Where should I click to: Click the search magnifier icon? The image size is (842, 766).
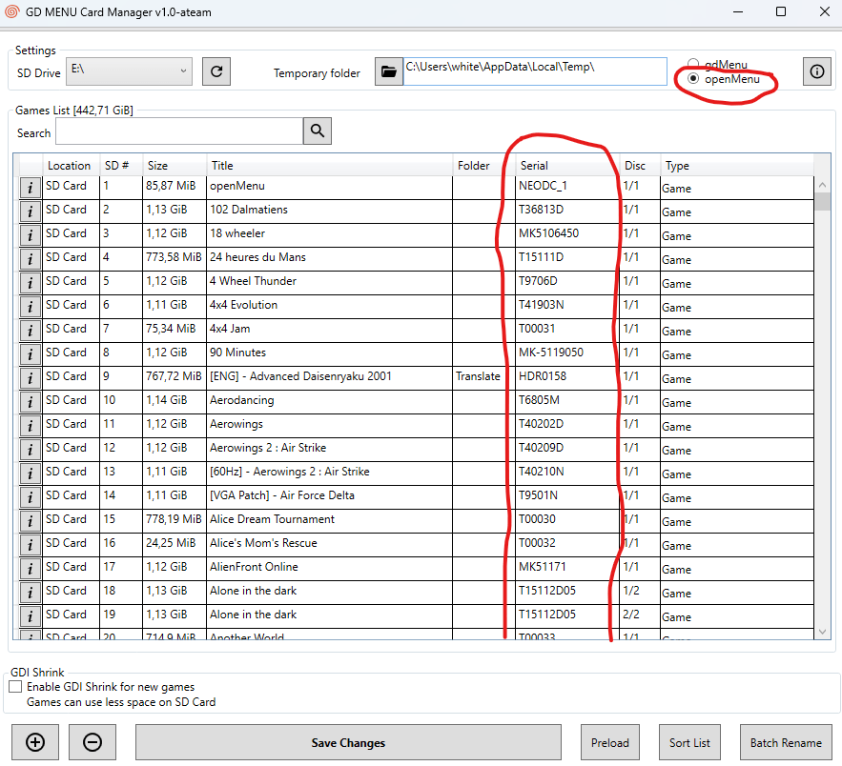coord(317,131)
